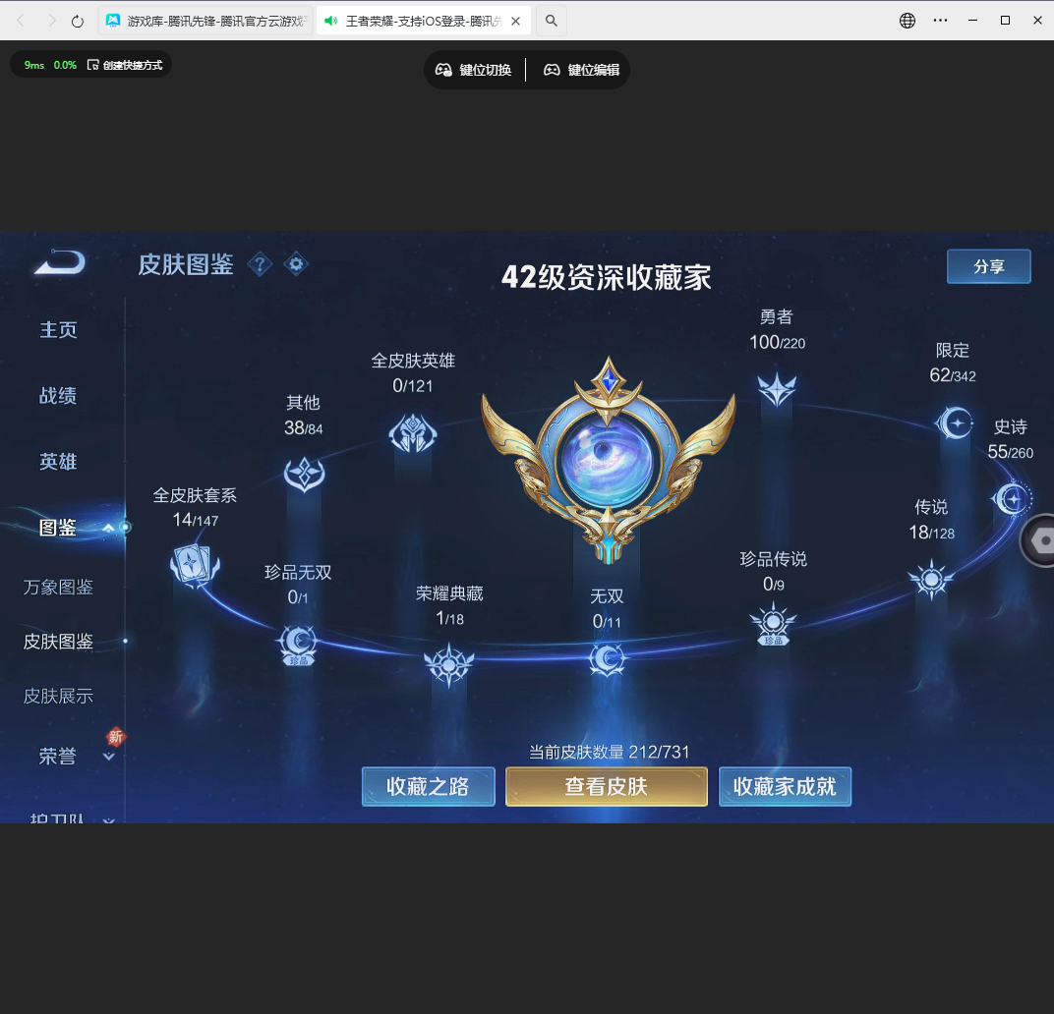Open the browser three-dot menu

coord(940,20)
